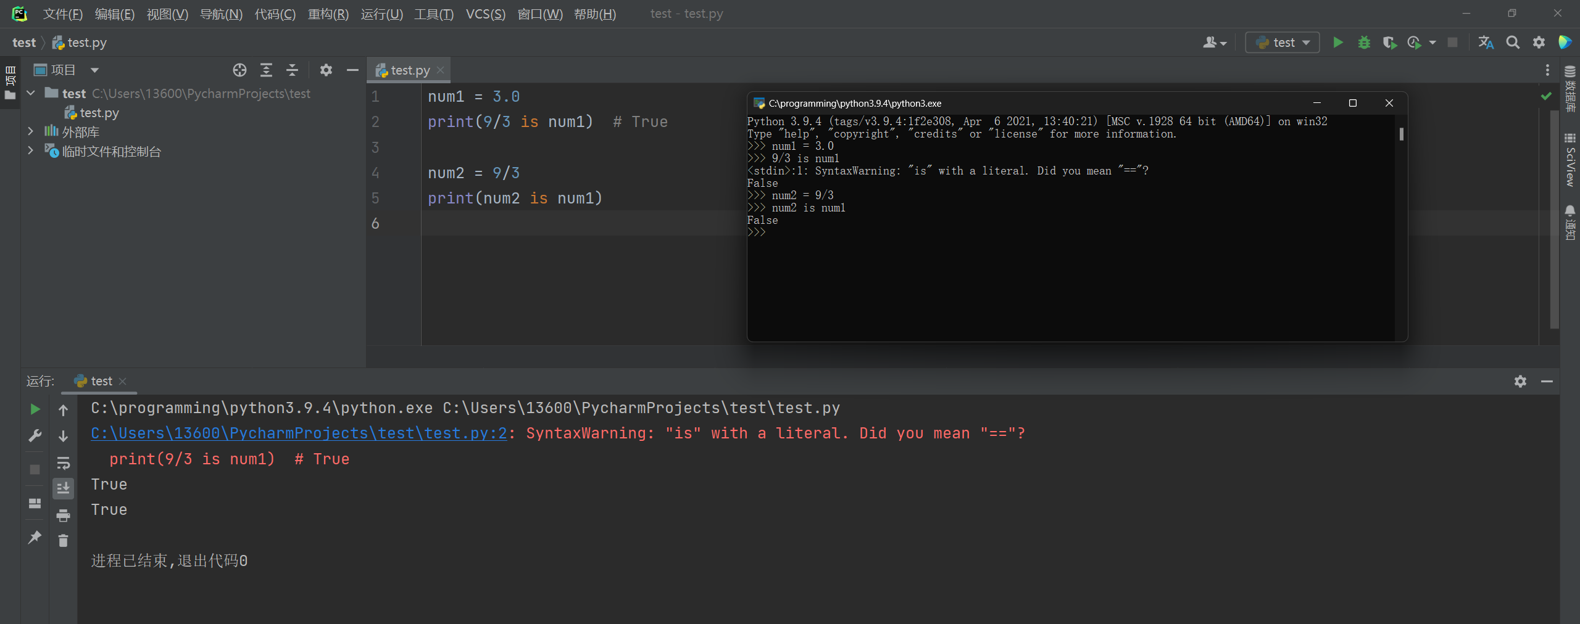Click the green inspection checkmark
The width and height of the screenshot is (1580, 624).
(x=1546, y=96)
